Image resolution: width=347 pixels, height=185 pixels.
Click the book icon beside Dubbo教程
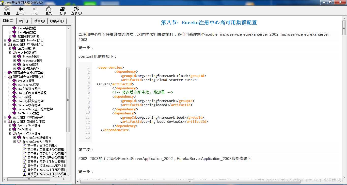pyautogui.click(x=14, y=129)
